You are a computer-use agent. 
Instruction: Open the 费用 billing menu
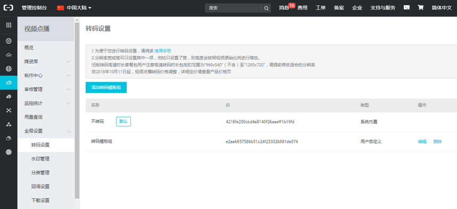pos(302,8)
